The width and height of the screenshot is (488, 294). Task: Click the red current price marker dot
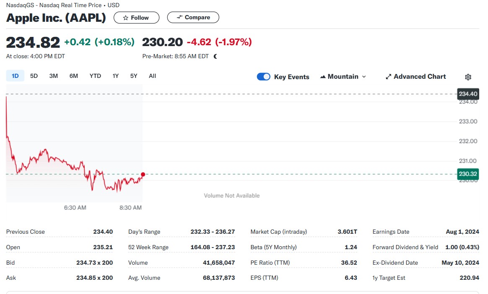[143, 174]
